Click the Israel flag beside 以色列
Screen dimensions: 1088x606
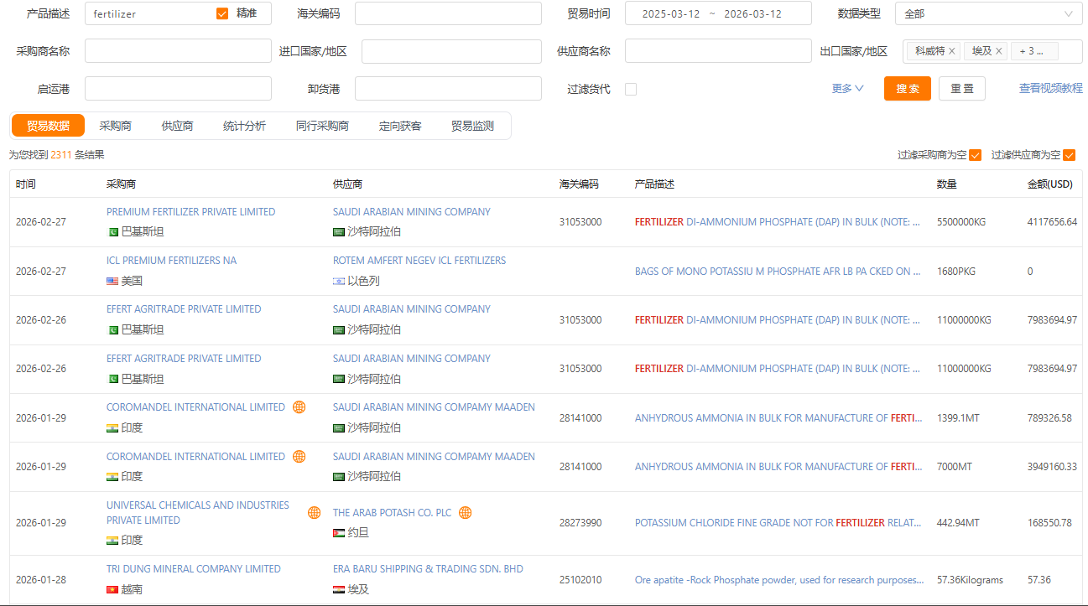pyautogui.click(x=339, y=282)
